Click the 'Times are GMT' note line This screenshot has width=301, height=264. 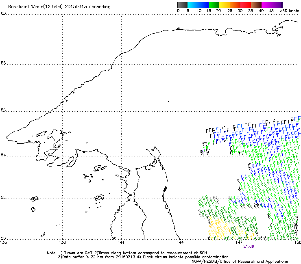pos(127,253)
